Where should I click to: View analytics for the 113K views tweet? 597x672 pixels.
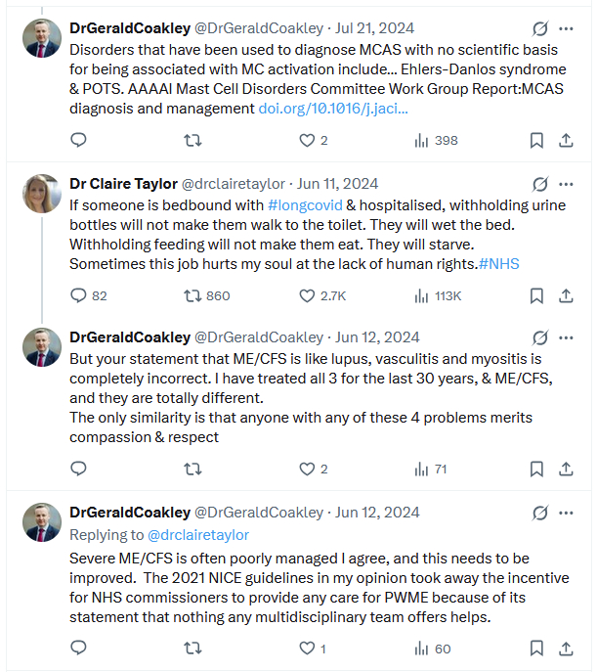pyautogui.click(x=437, y=295)
